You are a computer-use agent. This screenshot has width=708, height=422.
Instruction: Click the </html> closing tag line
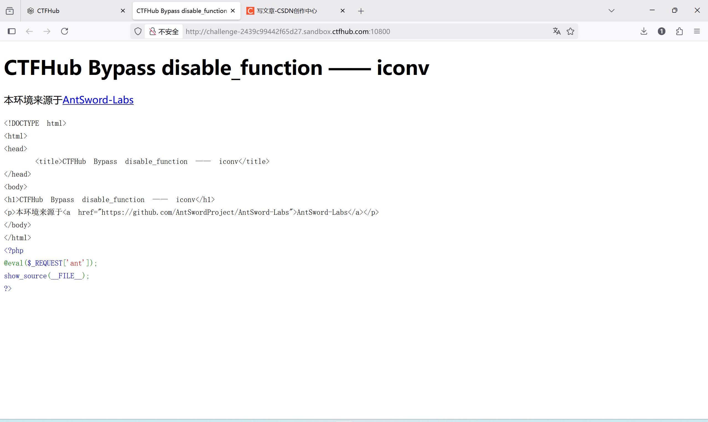click(x=17, y=238)
